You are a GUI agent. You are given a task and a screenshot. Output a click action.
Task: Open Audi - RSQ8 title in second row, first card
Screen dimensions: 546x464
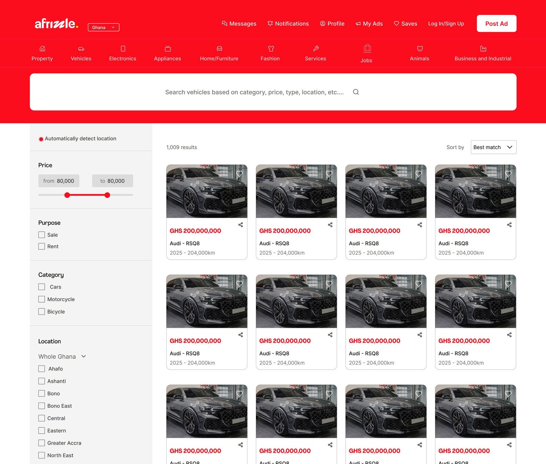[x=185, y=353]
